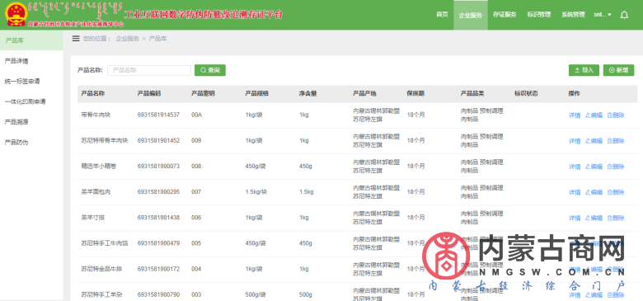Click product code 6931581900479 cell
The height and width of the screenshot is (301, 643).
158,243
